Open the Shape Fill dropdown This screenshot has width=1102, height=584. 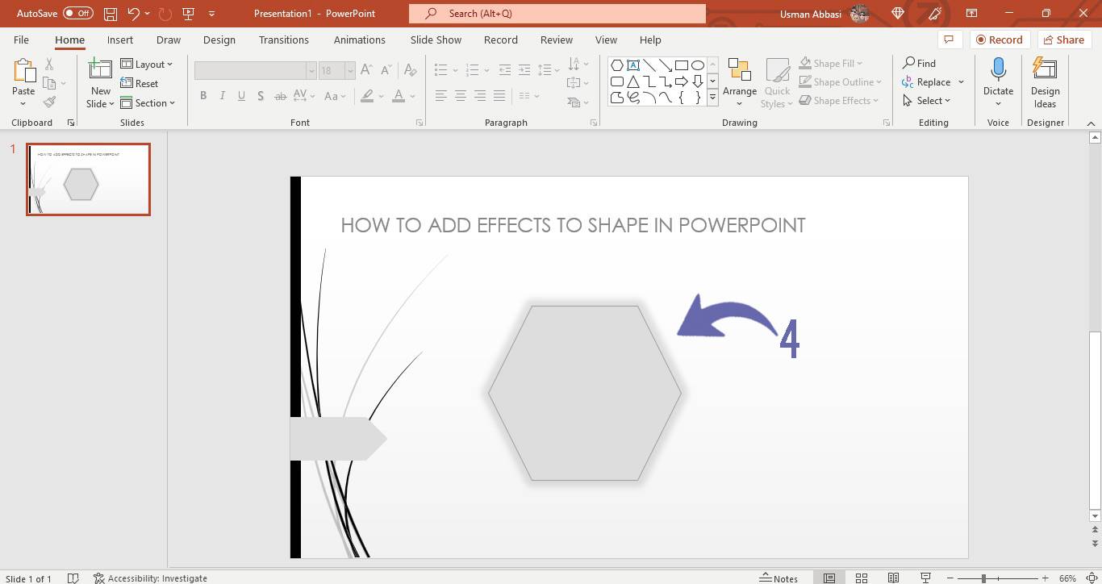[x=831, y=64]
